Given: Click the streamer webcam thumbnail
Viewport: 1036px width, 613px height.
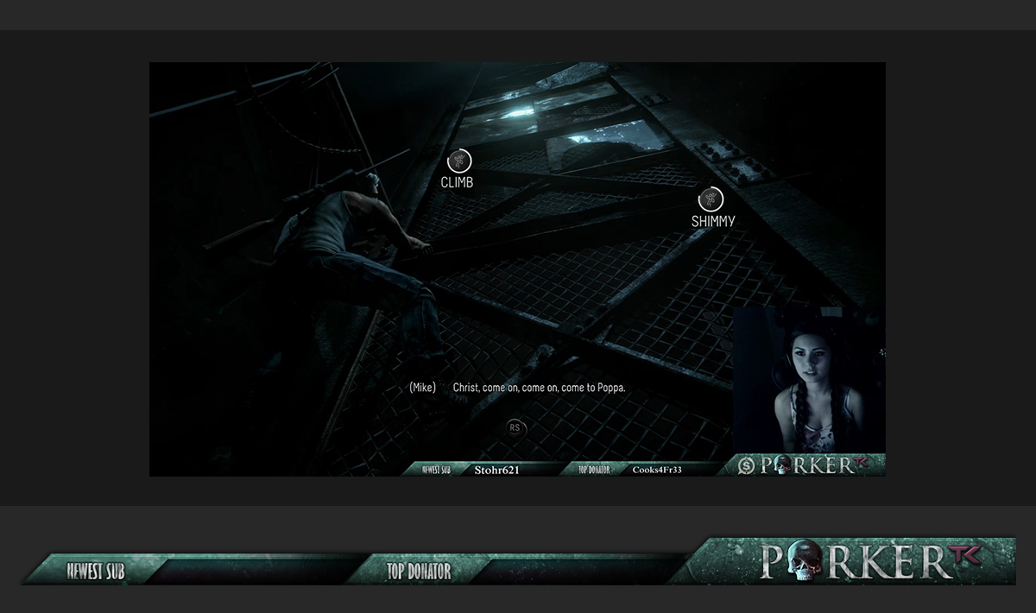Looking at the screenshot, I should click(809, 380).
